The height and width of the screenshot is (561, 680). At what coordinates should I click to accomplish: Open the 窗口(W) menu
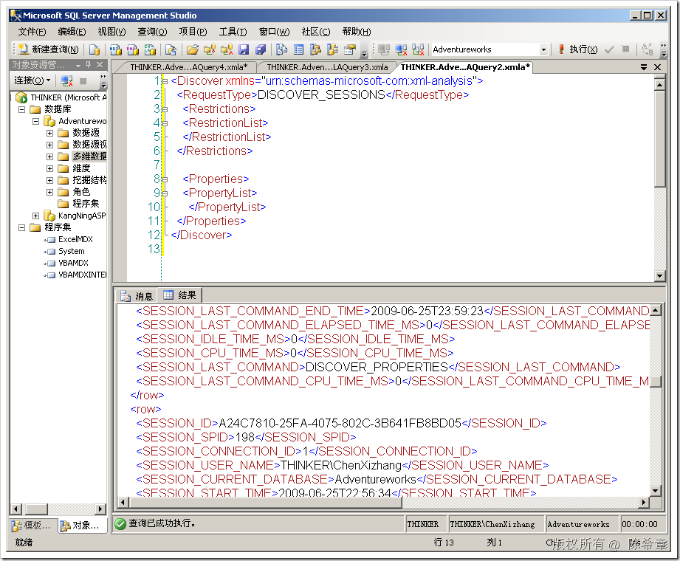point(274,31)
